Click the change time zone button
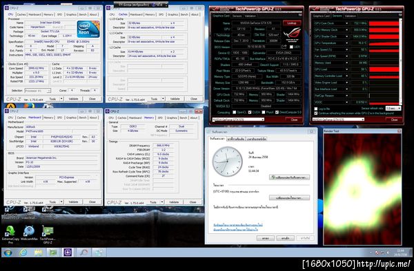The width and height of the screenshot is (414, 271). [289, 198]
